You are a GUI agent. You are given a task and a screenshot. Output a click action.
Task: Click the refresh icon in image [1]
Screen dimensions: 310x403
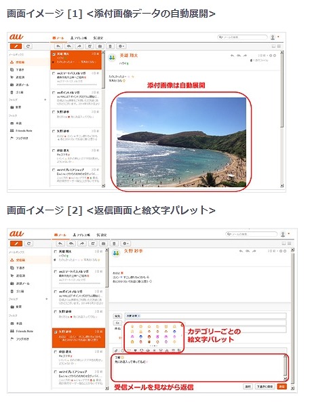tap(28, 46)
